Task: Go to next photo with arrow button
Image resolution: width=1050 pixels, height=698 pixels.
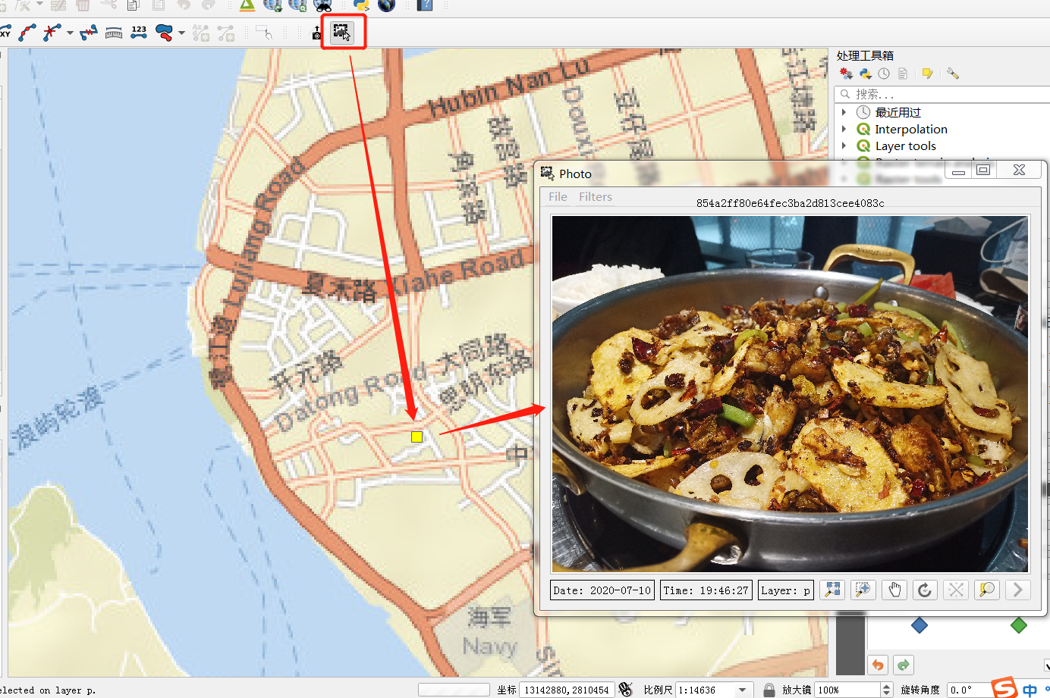Action: 1017,590
